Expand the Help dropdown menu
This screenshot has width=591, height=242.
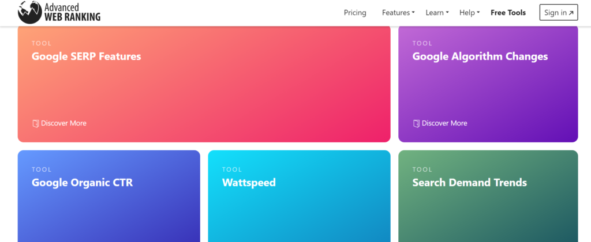coord(469,13)
